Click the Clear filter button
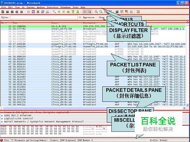Image resolution: width=190 pixels, height=142 pixels. click(102, 18)
